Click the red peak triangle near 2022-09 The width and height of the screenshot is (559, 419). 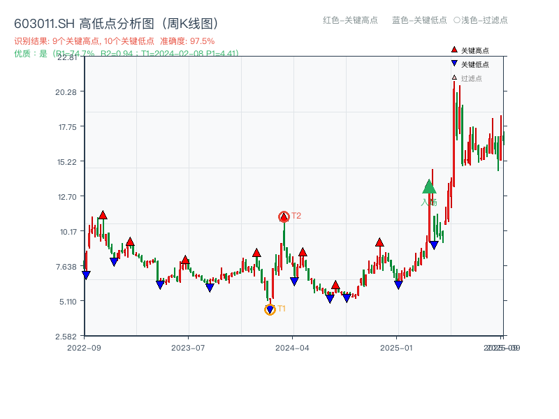pos(102,216)
